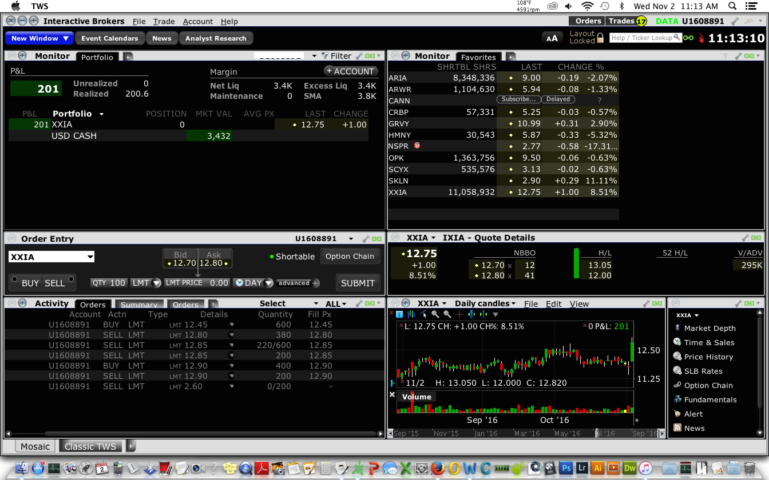Screen dimensions: 769x480
Task: Open the Trade menu
Action: (164, 21)
